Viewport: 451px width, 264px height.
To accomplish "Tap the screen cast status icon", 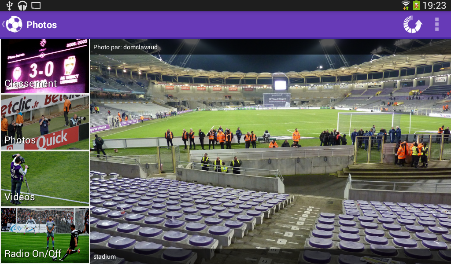I will coord(36,5).
